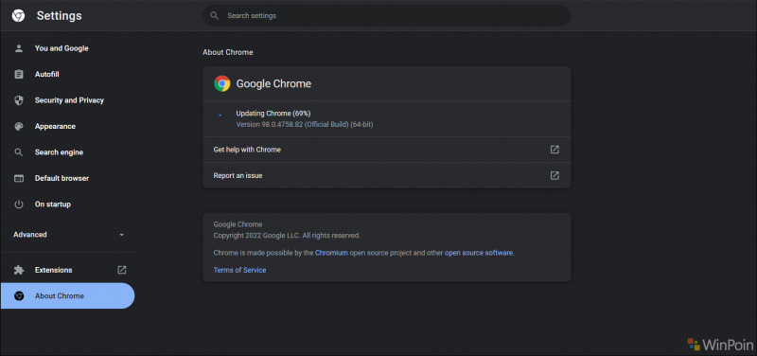
Task: Click the shield icon for Security and Privacy
Action: point(19,100)
